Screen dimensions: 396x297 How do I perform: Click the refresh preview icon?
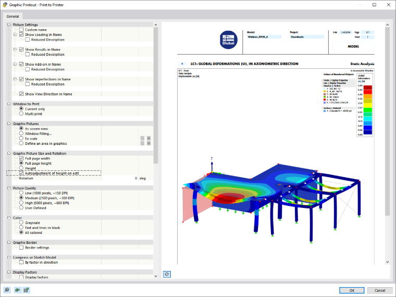click(167, 274)
